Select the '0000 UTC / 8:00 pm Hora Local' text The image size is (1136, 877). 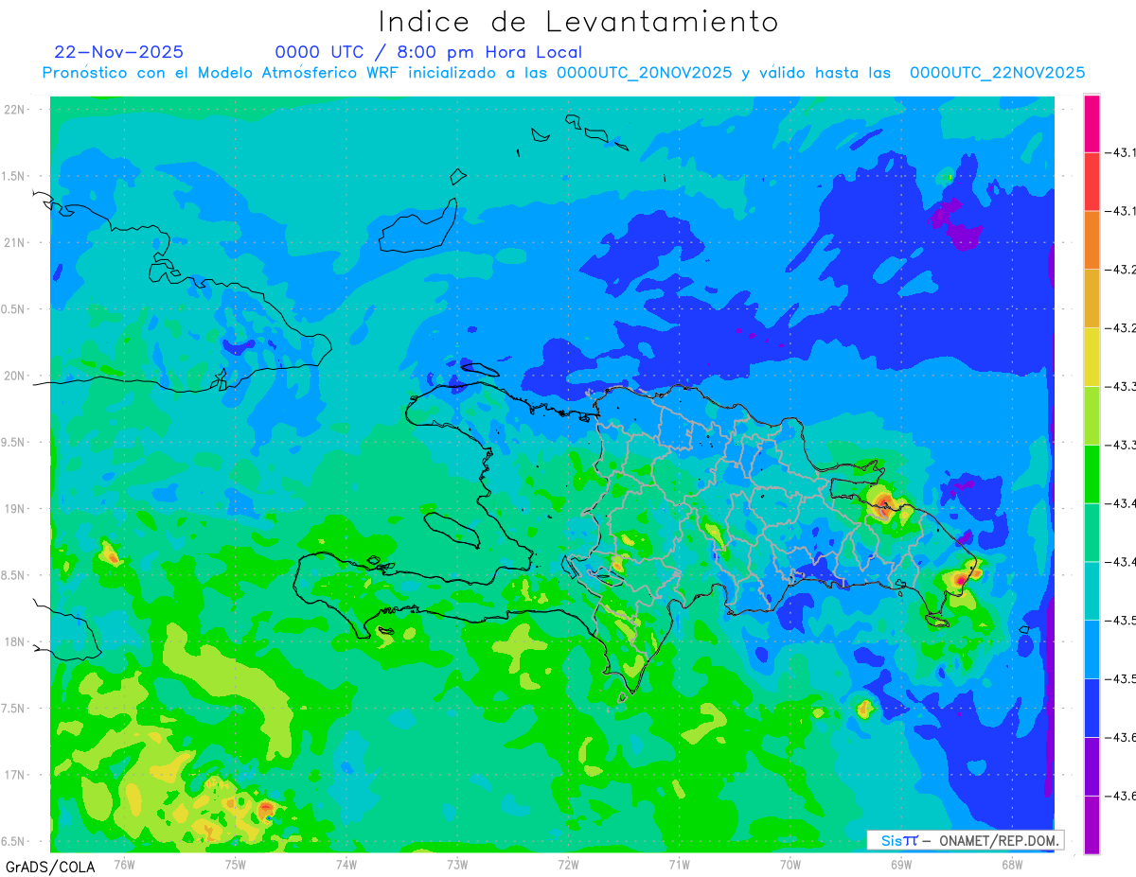click(x=429, y=52)
